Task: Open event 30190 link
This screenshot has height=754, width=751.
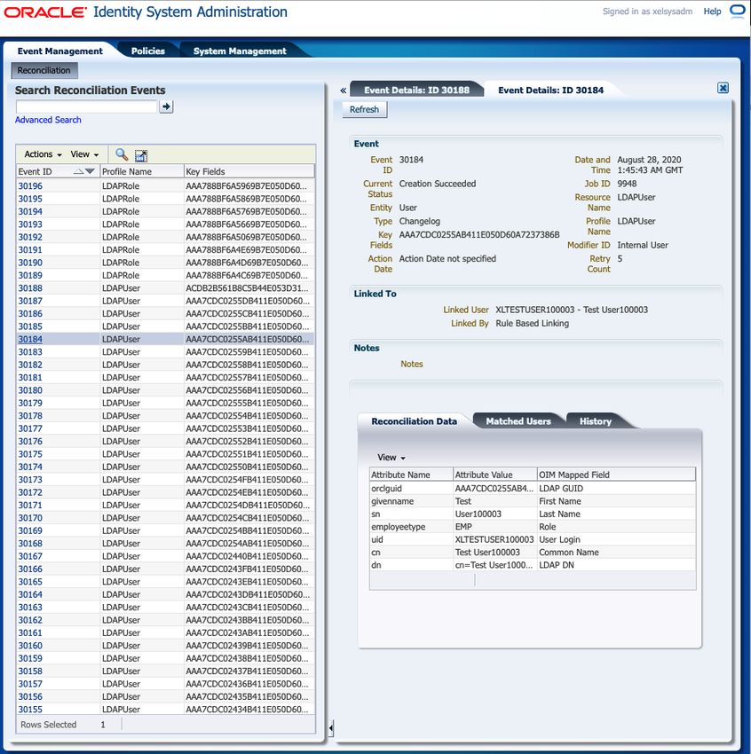Action: 30,263
